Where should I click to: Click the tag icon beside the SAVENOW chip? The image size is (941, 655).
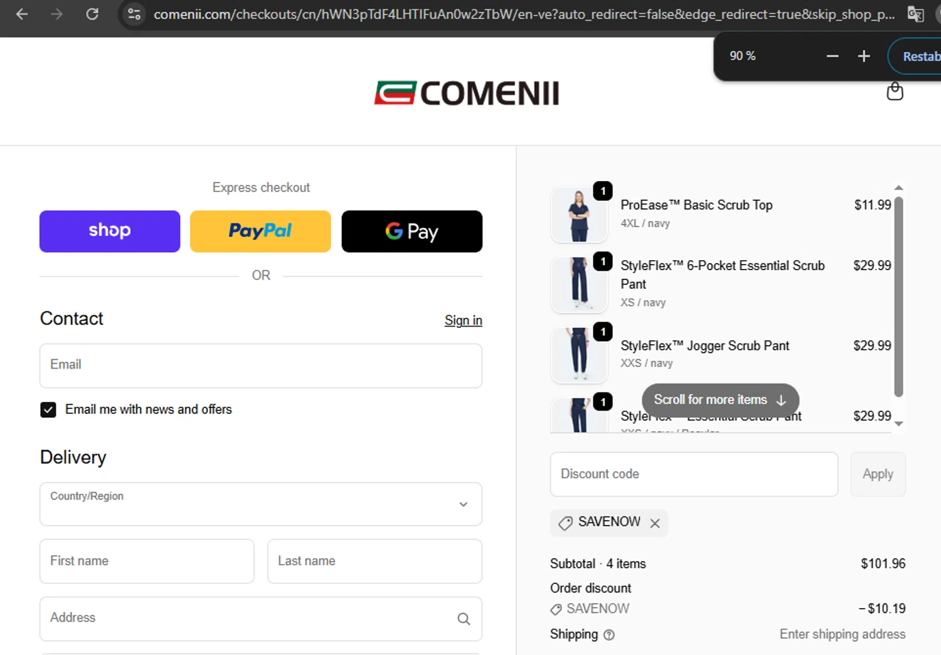pos(565,523)
